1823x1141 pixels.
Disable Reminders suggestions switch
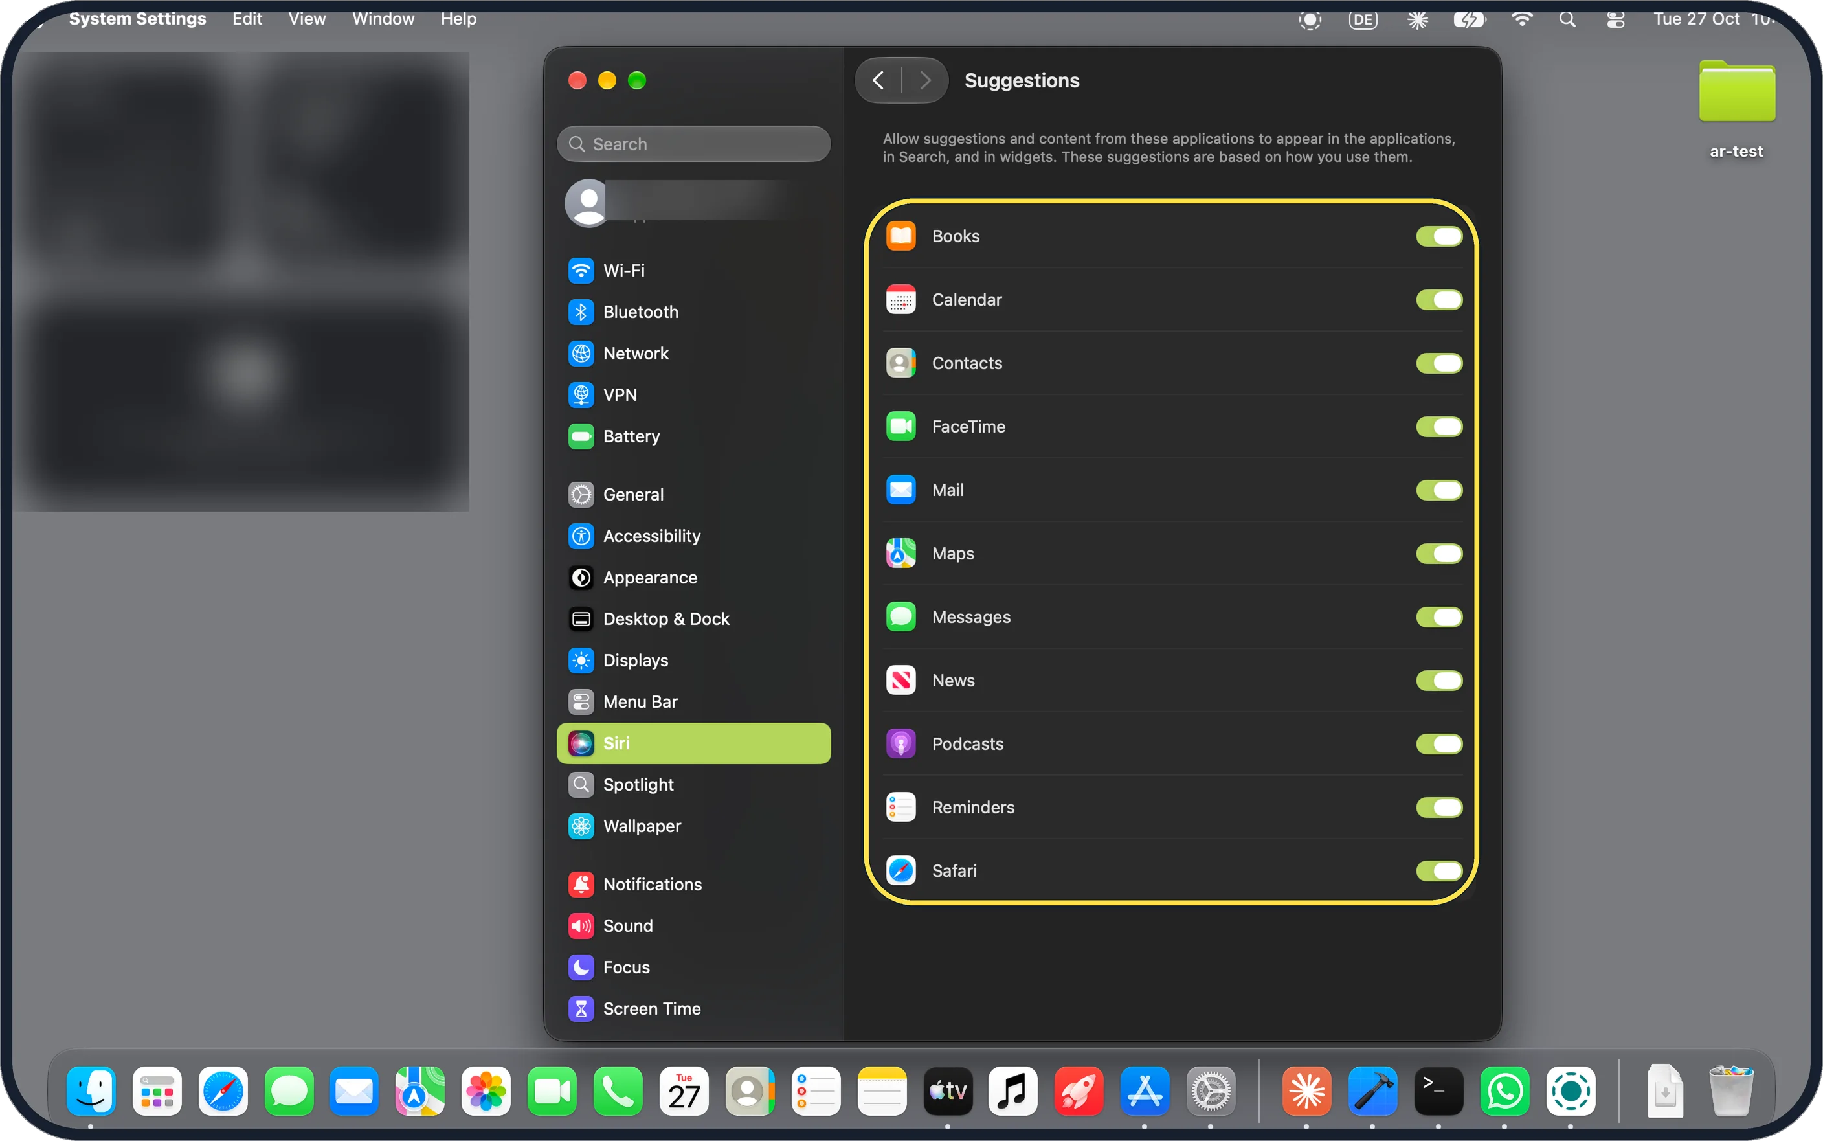(1438, 807)
